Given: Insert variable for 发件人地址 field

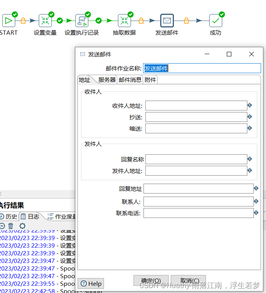Looking at the screenshot, I should (x=250, y=170).
